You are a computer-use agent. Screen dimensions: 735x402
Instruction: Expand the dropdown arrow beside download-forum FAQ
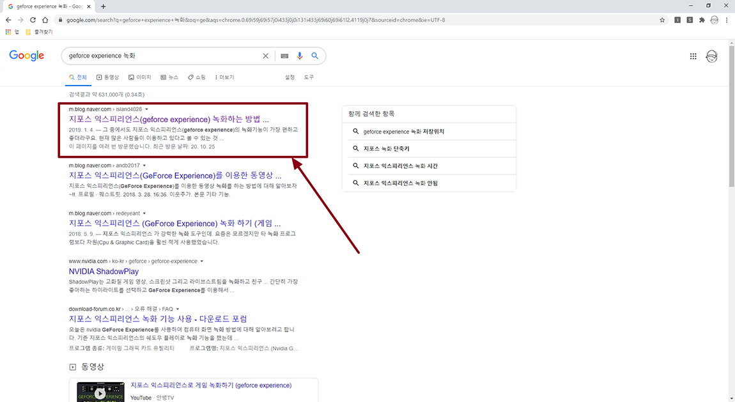178,309
